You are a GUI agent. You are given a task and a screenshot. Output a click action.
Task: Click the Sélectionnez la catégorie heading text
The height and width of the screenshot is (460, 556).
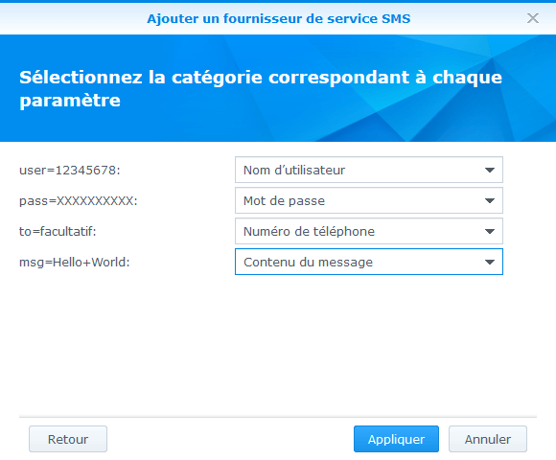click(x=261, y=88)
